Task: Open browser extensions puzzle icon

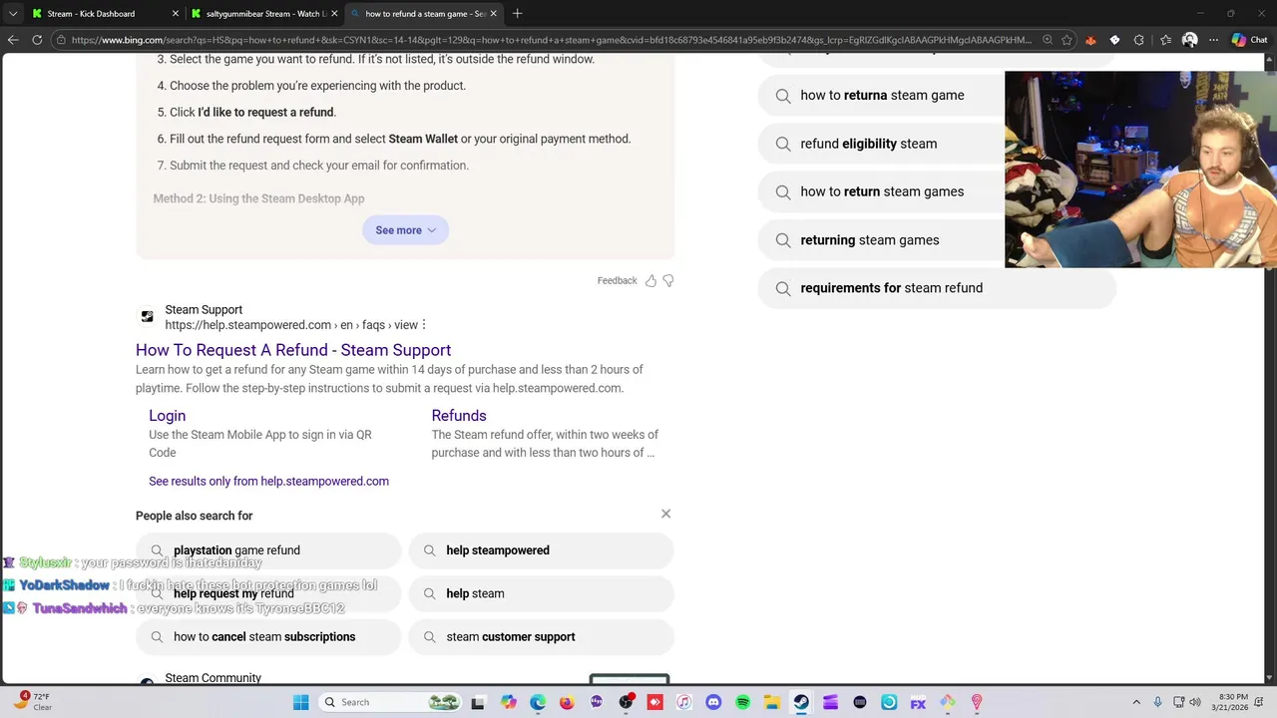Action: pyautogui.click(x=1138, y=40)
